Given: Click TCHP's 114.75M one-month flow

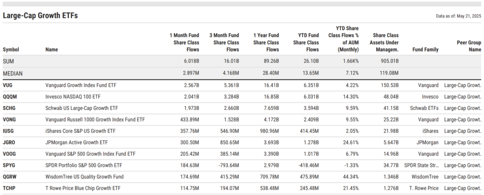Looking at the screenshot, I should [190, 188].
